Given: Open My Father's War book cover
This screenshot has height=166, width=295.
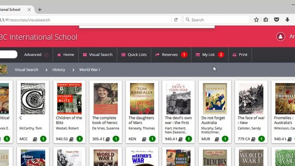Looking at the screenshot, I should pos(142,158).
